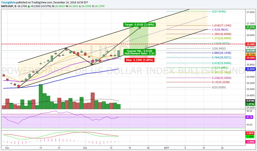Image resolution: width=257 pixels, height=151 pixels.
Task: Click the 80.00 RSI scale label
Action: pyautogui.click(x=250, y=111)
